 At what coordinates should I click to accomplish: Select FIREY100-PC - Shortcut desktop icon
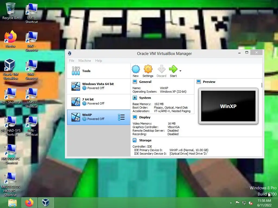click(11, 154)
